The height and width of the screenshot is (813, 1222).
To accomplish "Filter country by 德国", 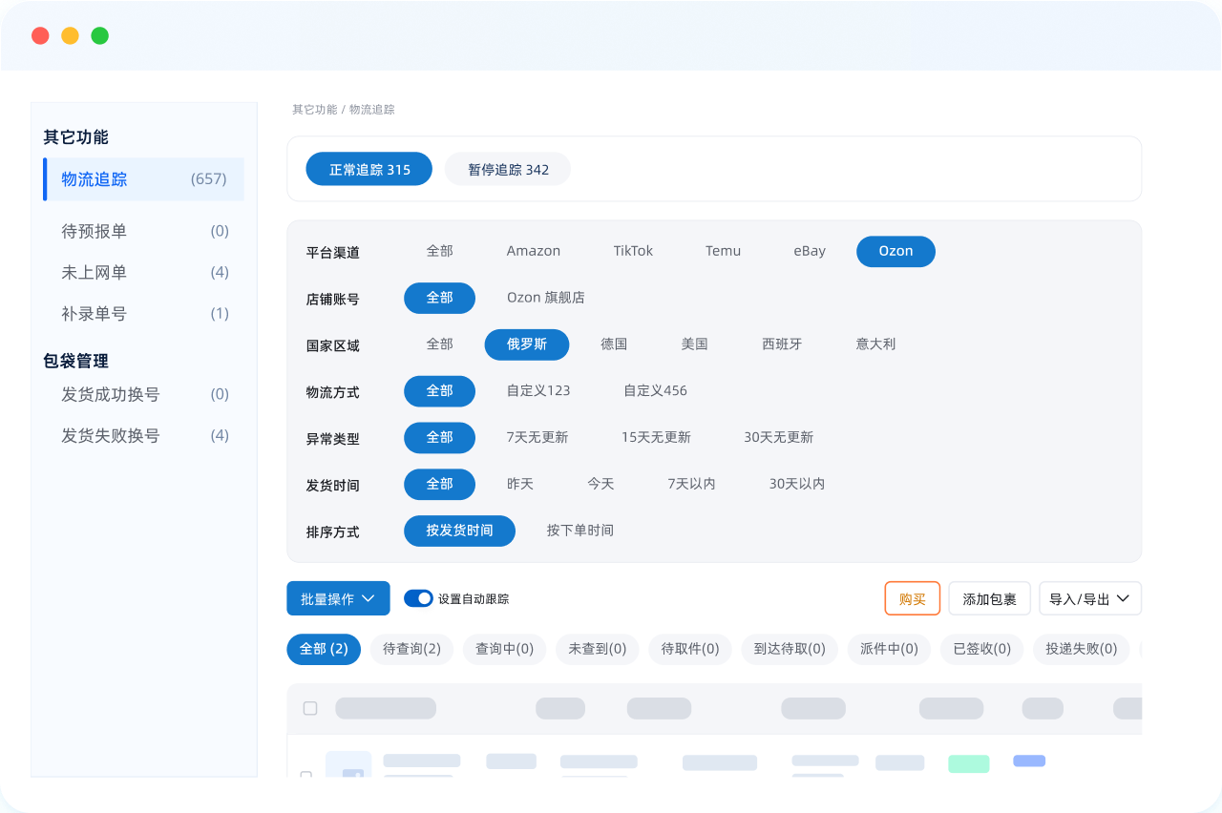I will (x=614, y=344).
